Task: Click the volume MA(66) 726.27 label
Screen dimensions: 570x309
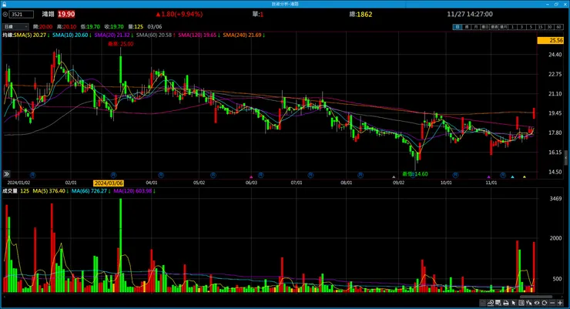Action: pyautogui.click(x=91, y=191)
